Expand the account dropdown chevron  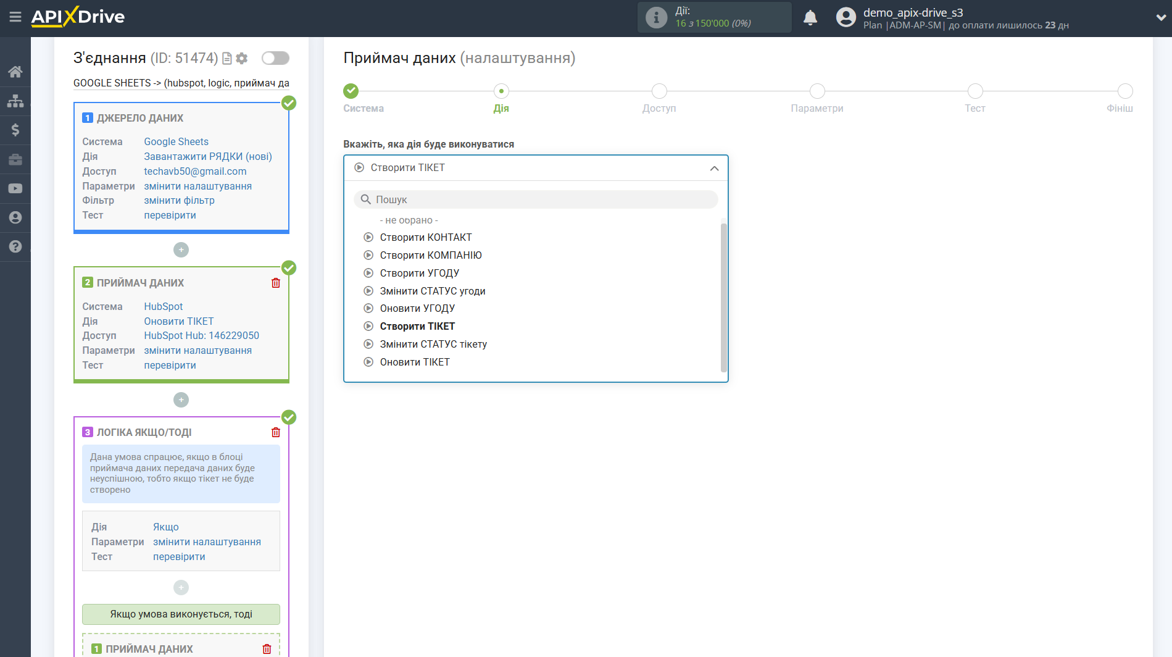1160,18
